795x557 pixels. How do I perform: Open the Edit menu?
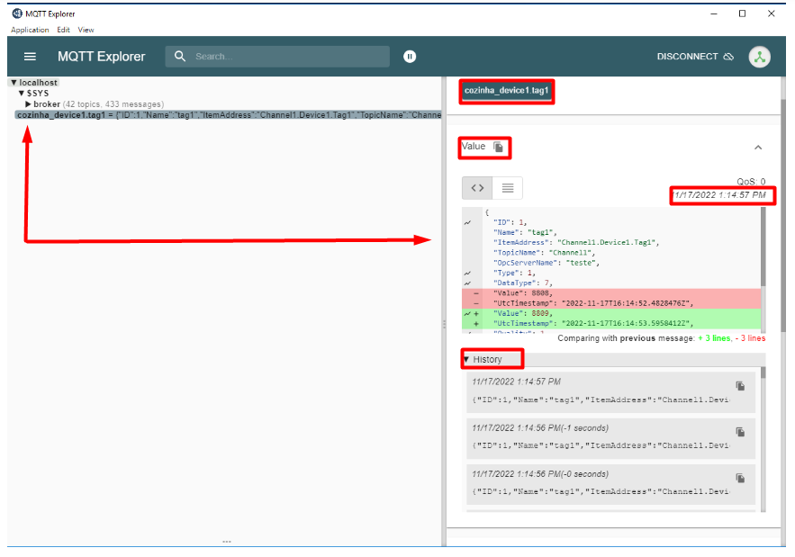63,30
